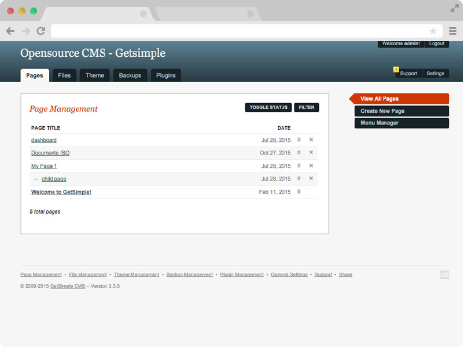The height and width of the screenshot is (352, 464).
Task: Click footer General Settings link
Action: pyautogui.click(x=289, y=275)
